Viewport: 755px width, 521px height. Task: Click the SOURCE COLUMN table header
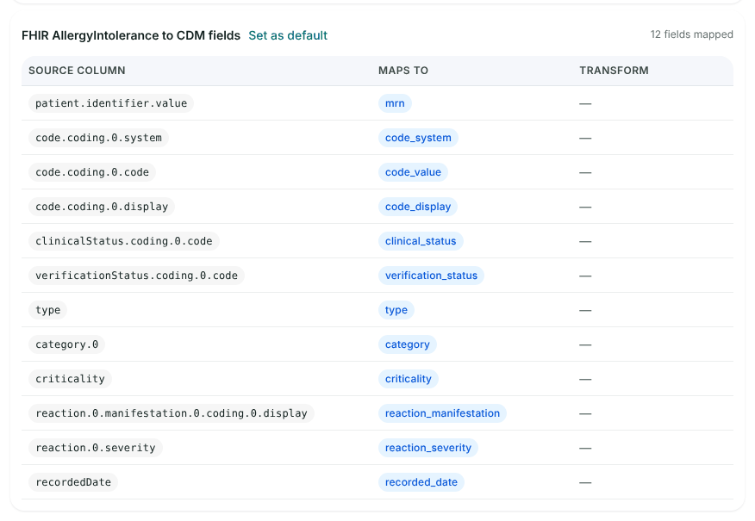77,71
